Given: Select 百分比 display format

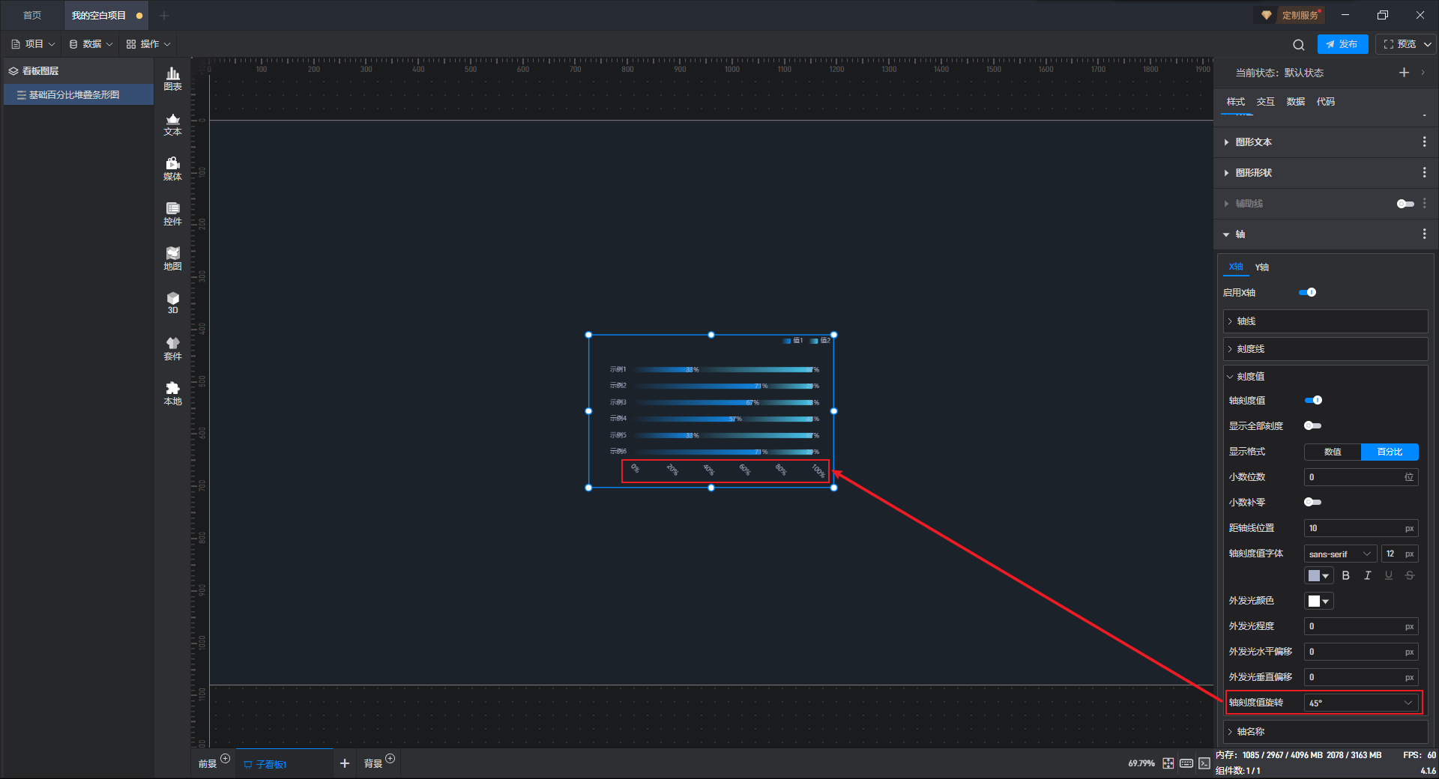Looking at the screenshot, I should (x=1390, y=452).
